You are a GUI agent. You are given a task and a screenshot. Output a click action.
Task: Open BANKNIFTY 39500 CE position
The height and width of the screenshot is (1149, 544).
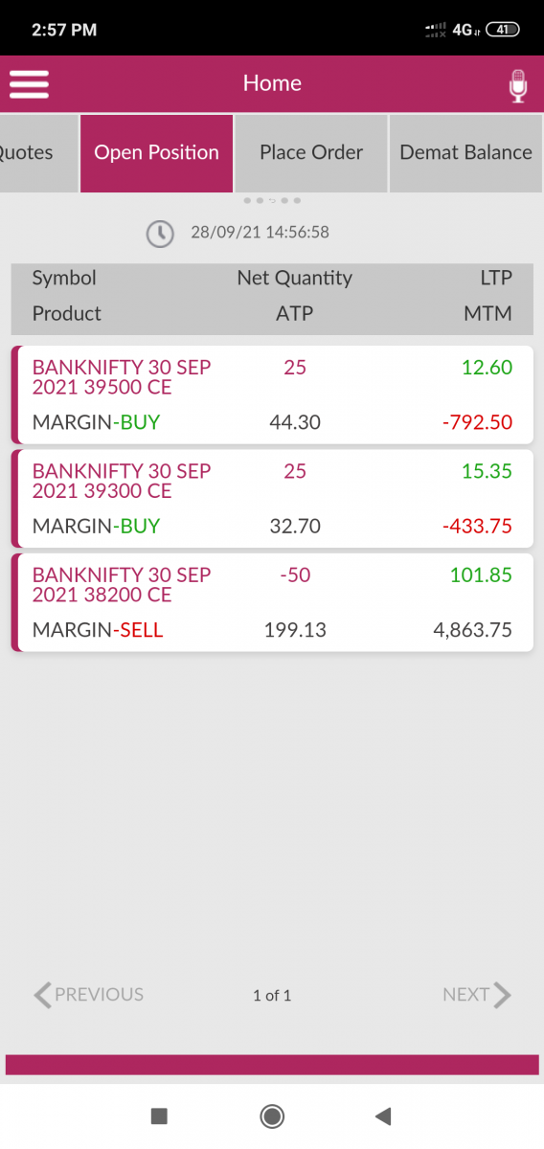[272, 394]
